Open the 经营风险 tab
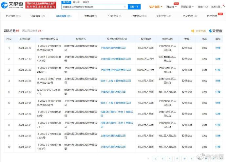226x162 pixels. click(90, 16)
